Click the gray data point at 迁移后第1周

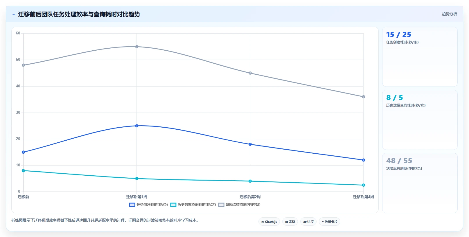(137, 47)
